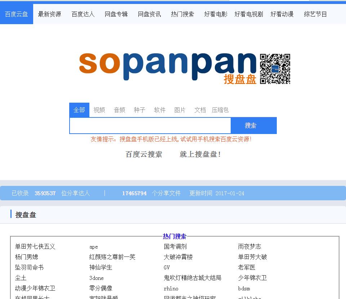Open hot search 国考调剂

click(x=175, y=246)
